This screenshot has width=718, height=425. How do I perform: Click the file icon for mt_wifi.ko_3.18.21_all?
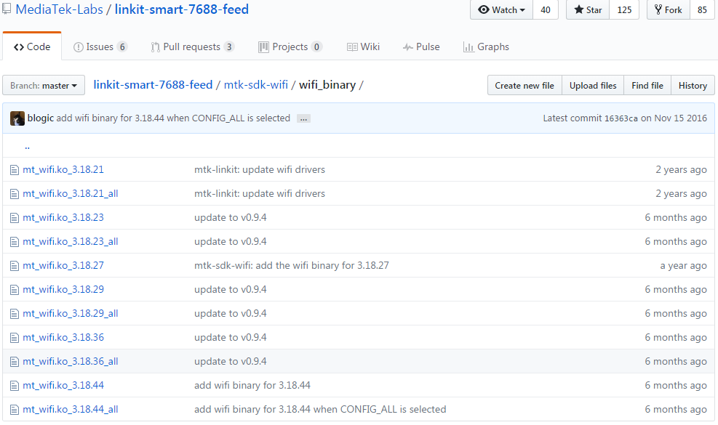15,194
